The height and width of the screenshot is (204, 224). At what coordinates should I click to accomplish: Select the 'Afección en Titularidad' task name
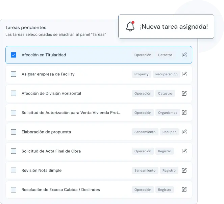[x=44, y=55]
